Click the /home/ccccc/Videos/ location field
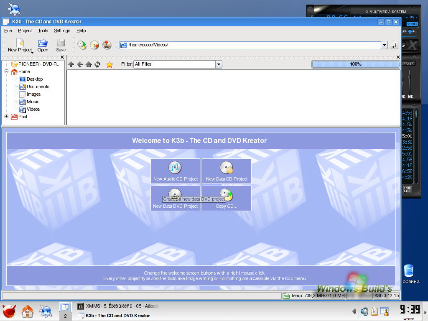The height and width of the screenshot is (321, 428). pos(250,45)
